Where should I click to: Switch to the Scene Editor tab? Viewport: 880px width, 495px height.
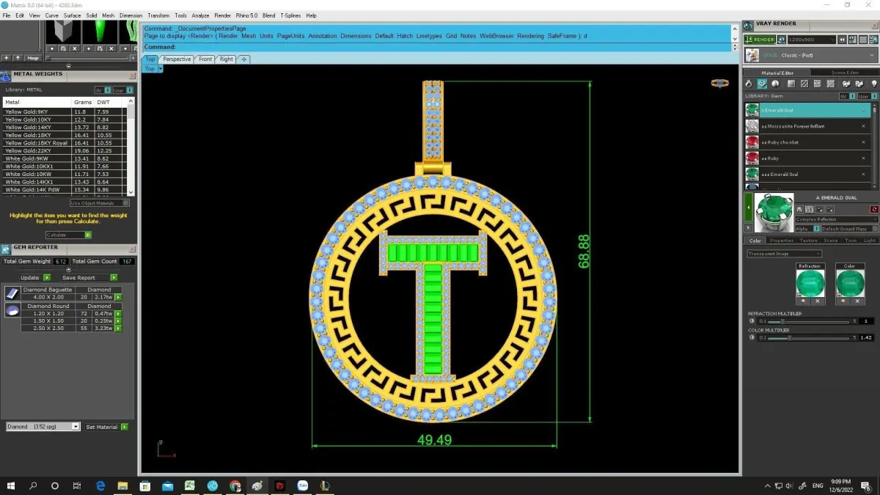(x=844, y=73)
